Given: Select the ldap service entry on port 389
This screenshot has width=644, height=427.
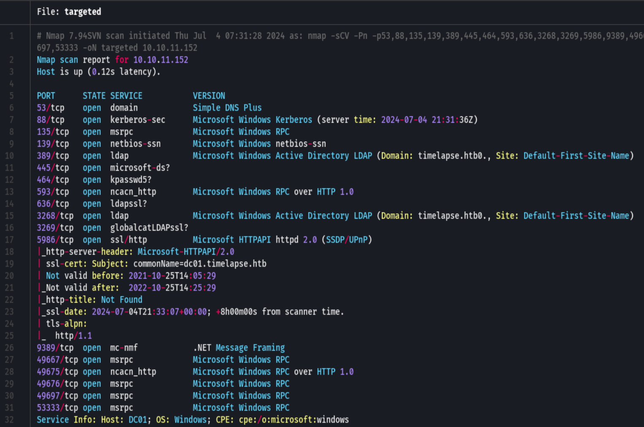Looking at the screenshot, I should tap(119, 156).
